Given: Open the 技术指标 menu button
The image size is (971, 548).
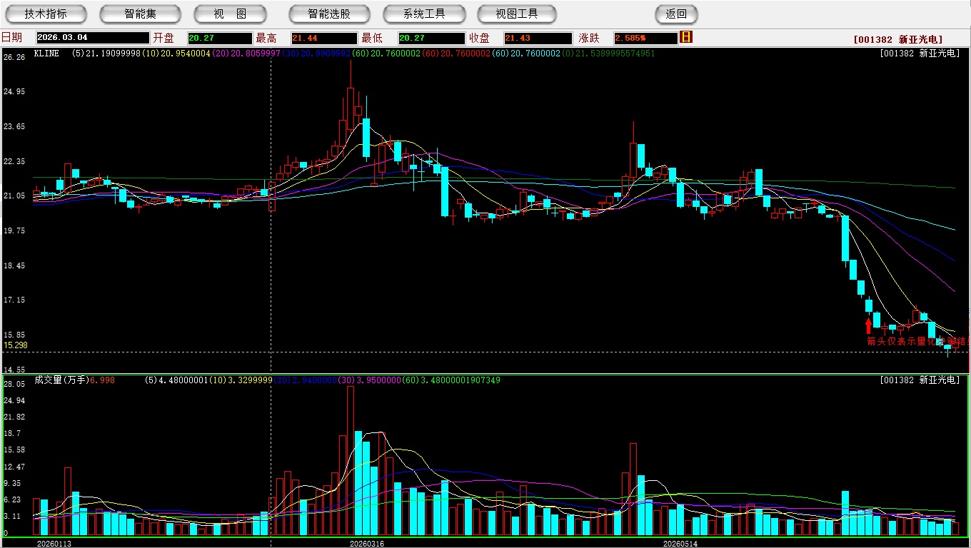Looking at the screenshot, I should [46, 14].
